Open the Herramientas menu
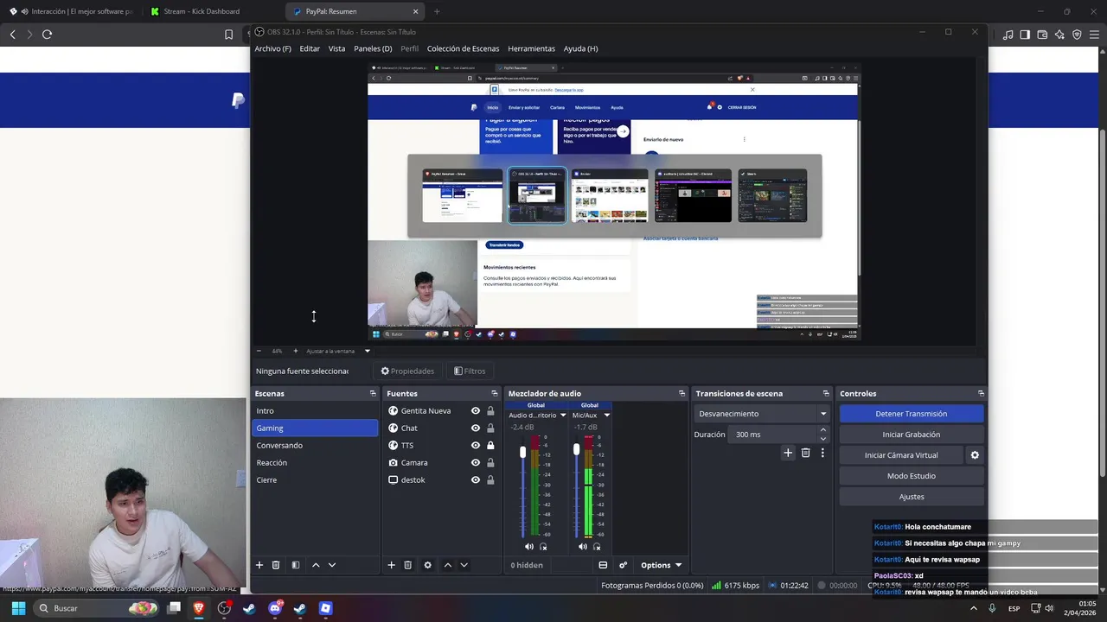The width and height of the screenshot is (1107, 622). coord(531,48)
